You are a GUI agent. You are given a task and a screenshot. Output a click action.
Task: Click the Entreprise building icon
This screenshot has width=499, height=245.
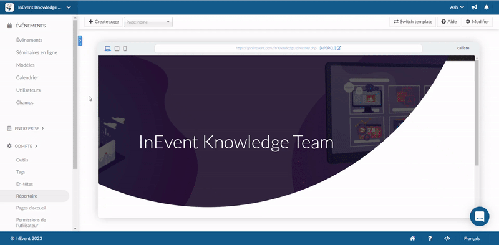[x=9, y=128]
